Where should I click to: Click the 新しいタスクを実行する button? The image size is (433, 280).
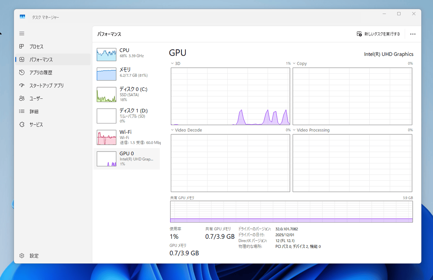pos(379,34)
